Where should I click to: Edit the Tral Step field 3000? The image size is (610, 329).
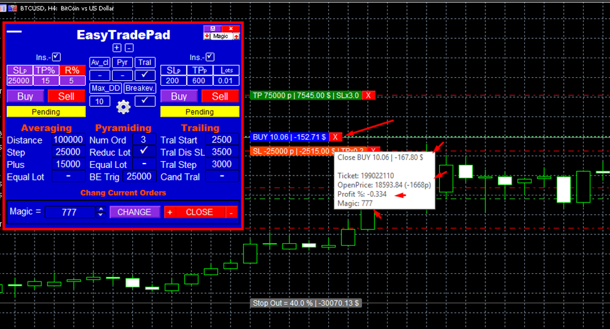(x=222, y=164)
